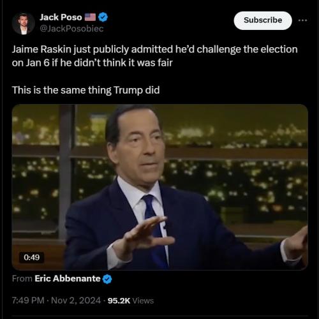
Task: Click the "Views" label after 95.2K
Action: click(x=143, y=300)
